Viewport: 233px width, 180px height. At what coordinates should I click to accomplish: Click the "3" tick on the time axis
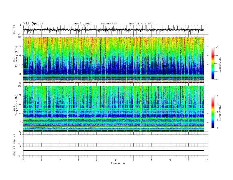(78, 160)
